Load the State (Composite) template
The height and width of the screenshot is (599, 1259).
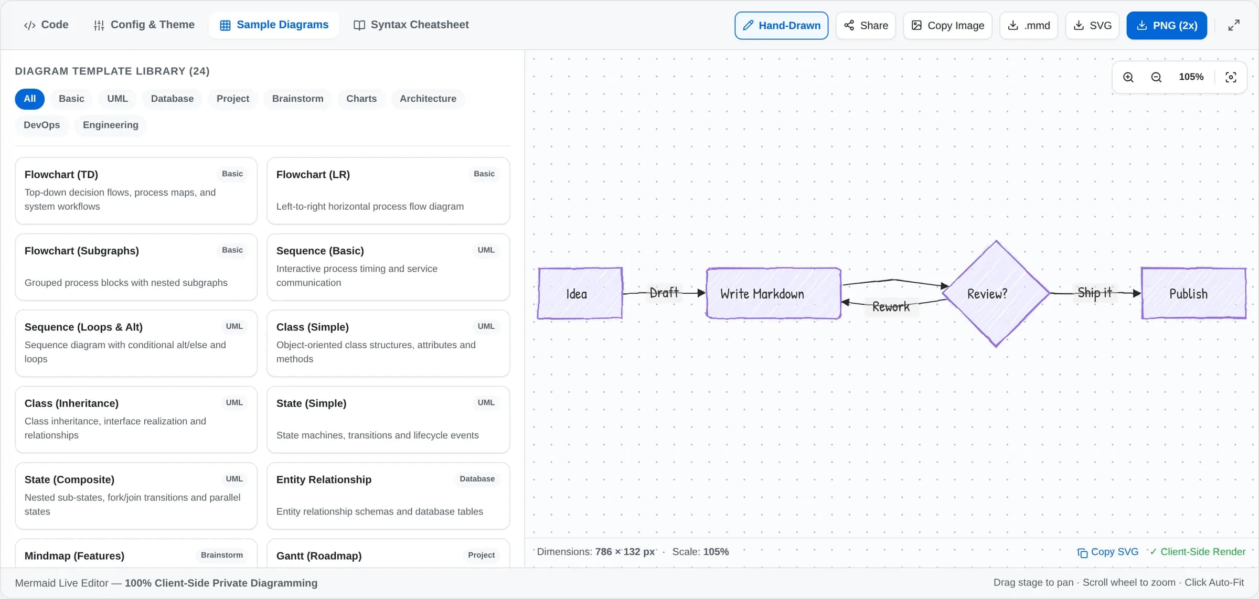pos(136,496)
